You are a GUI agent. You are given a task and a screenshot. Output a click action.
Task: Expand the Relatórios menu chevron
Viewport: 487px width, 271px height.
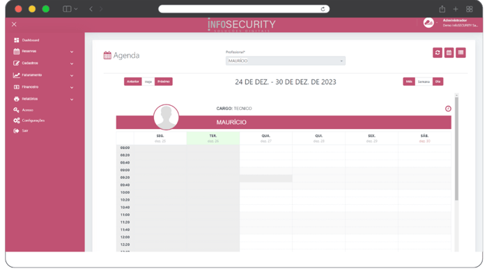pyautogui.click(x=72, y=100)
